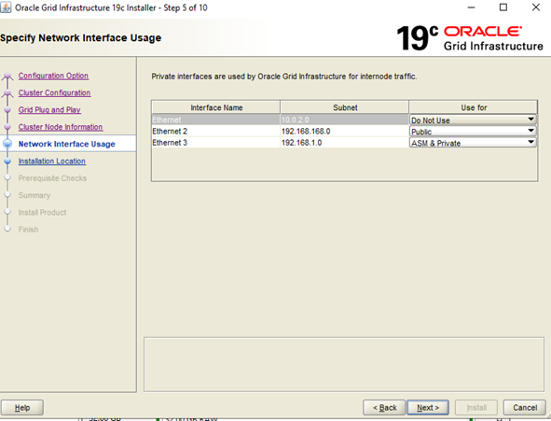Click the Cluster Node Information step marker icon

[7, 127]
